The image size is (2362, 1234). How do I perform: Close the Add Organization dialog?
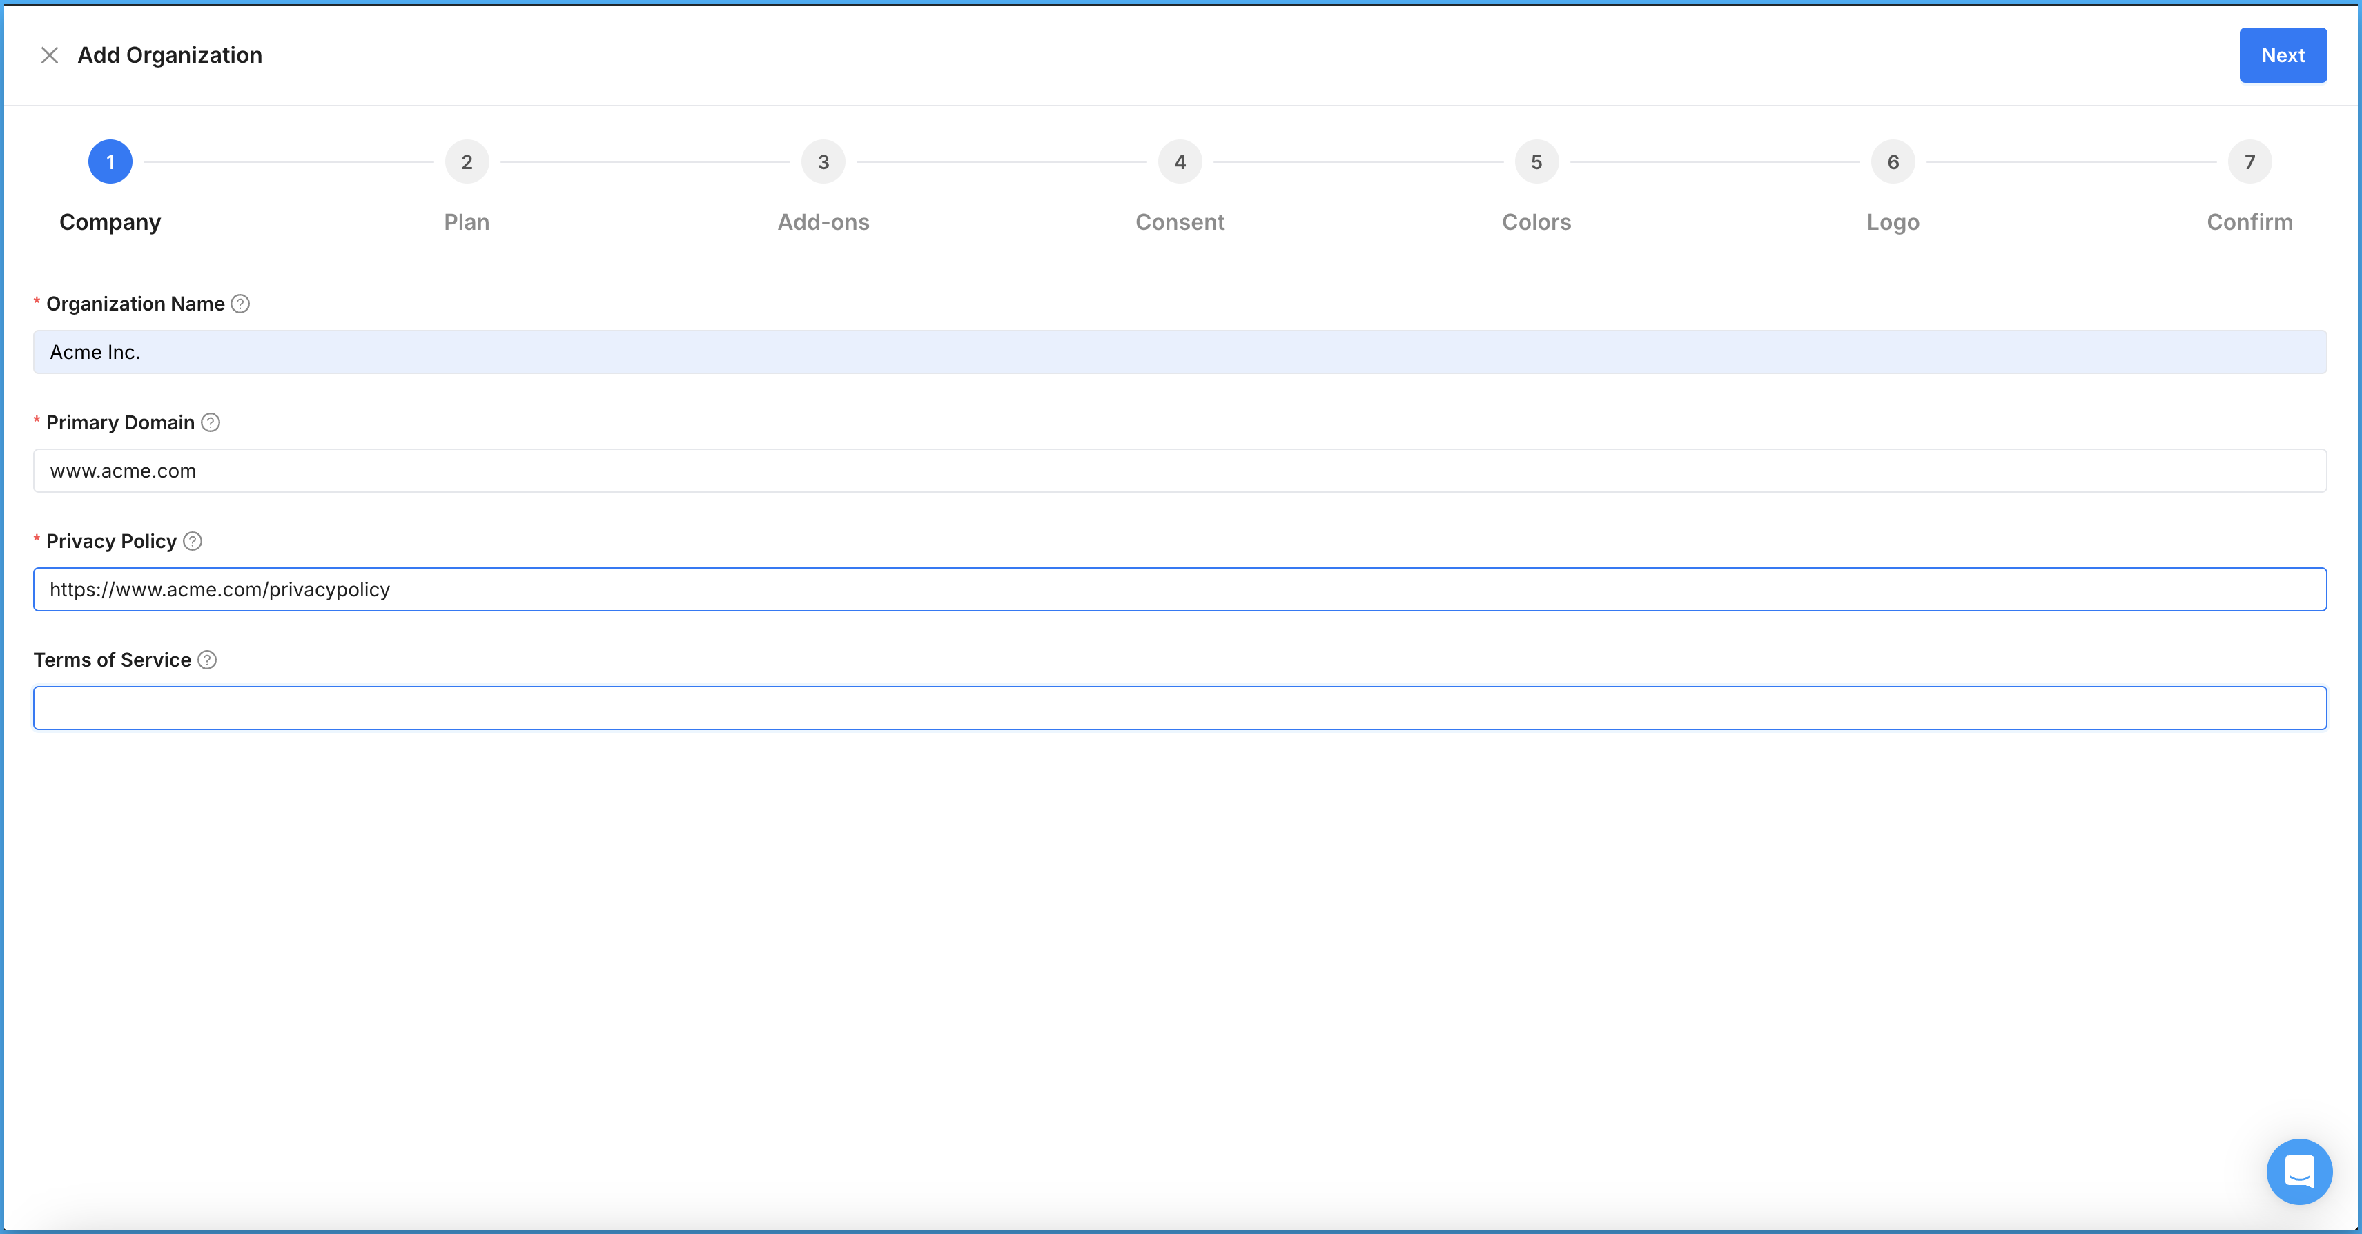click(x=50, y=55)
